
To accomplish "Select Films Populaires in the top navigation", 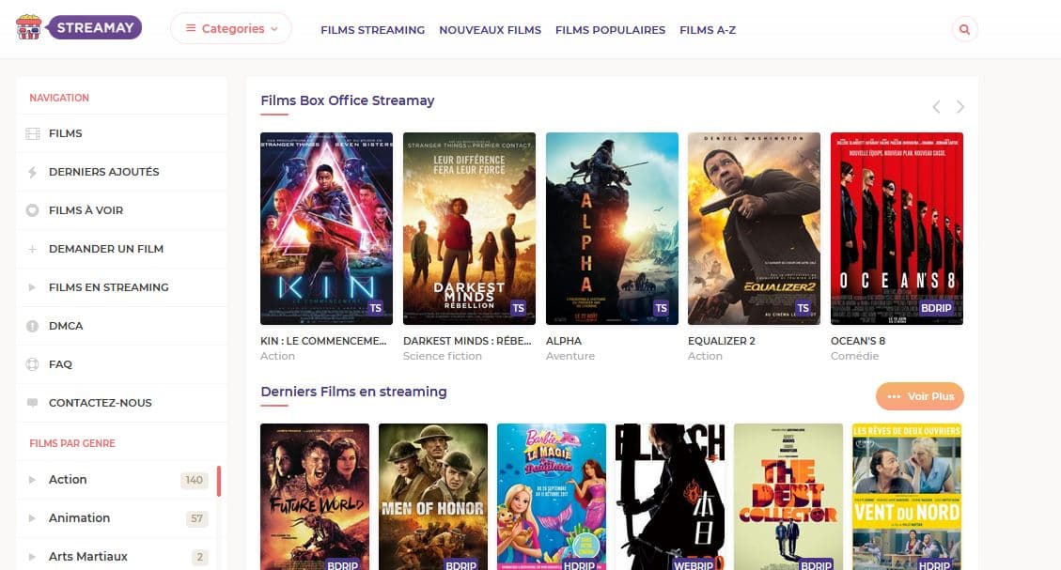I will (x=610, y=30).
